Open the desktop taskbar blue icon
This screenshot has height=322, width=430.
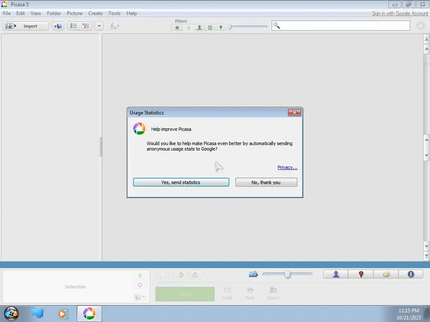tap(37, 313)
